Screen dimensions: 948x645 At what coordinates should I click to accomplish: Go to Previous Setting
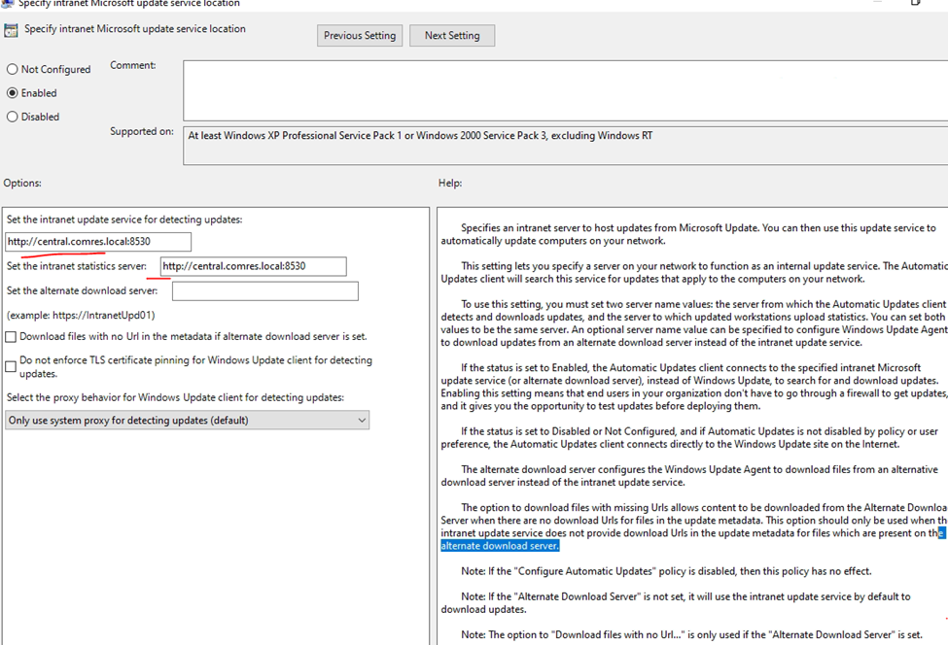pyautogui.click(x=360, y=36)
